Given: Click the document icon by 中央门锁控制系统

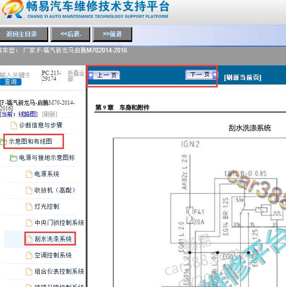Looking at the screenshot, I should coord(29,223).
